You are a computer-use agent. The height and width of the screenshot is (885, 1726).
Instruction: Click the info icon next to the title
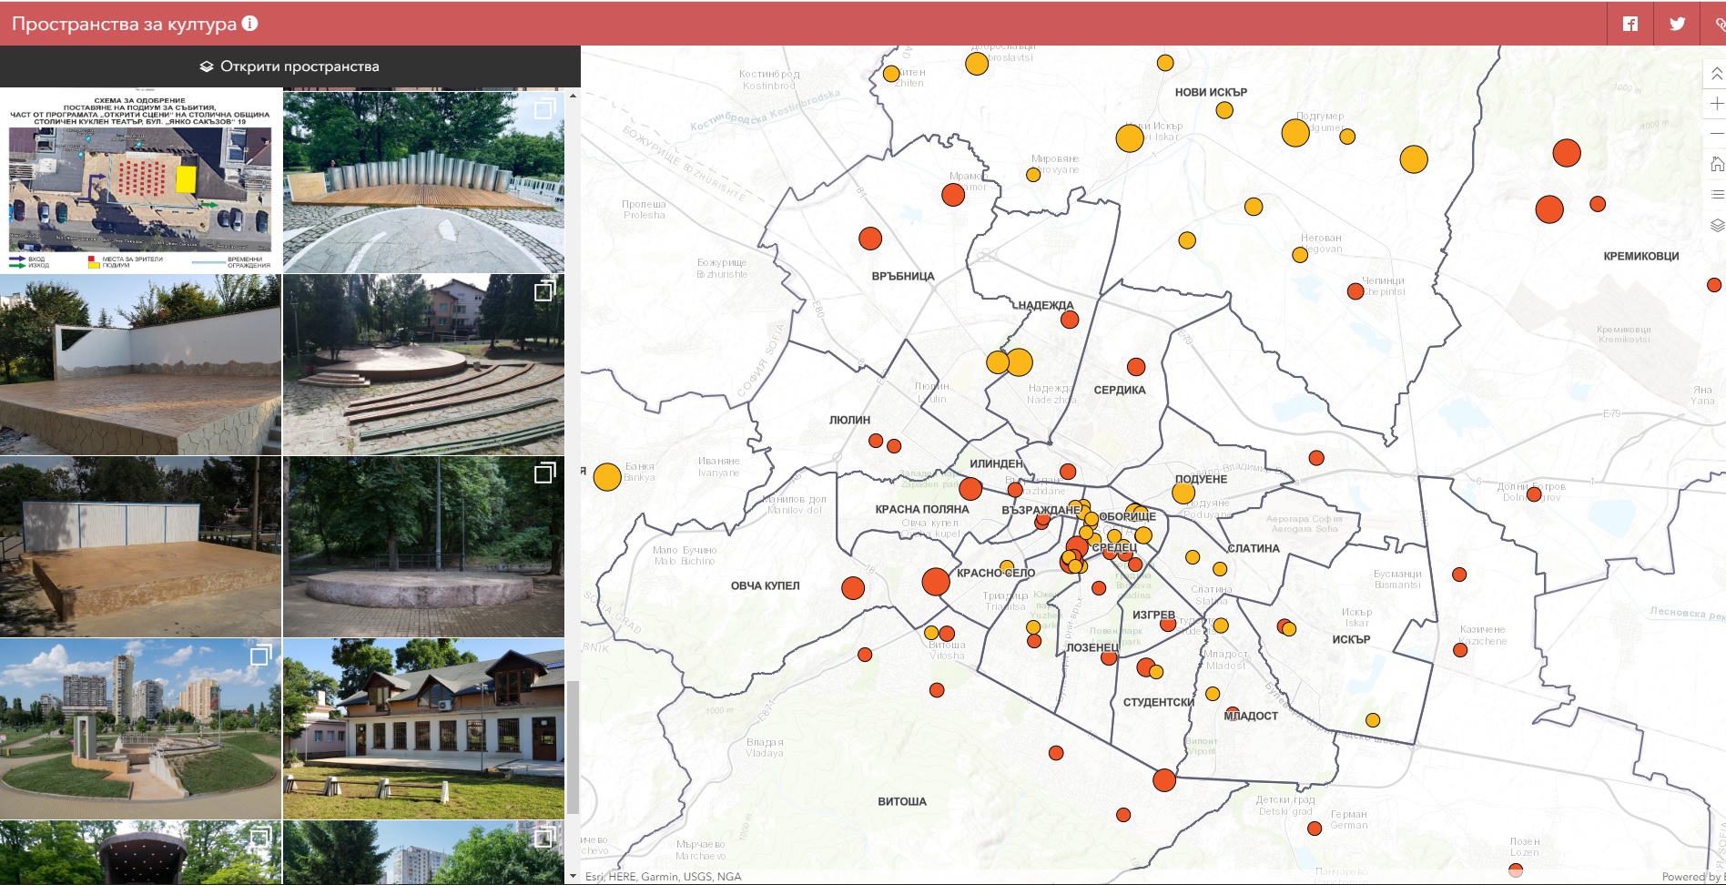pyautogui.click(x=249, y=24)
